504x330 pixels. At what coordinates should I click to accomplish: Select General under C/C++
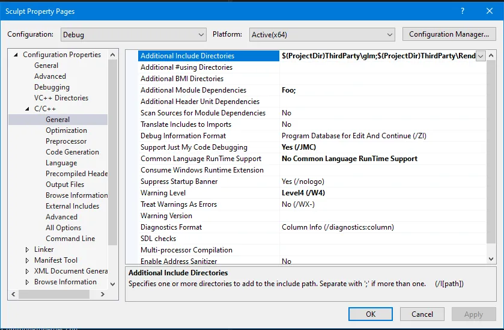58,120
